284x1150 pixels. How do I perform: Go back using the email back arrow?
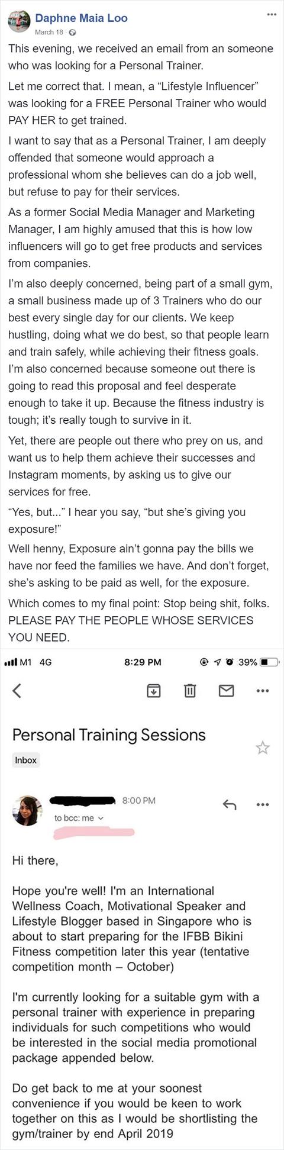click(17, 690)
